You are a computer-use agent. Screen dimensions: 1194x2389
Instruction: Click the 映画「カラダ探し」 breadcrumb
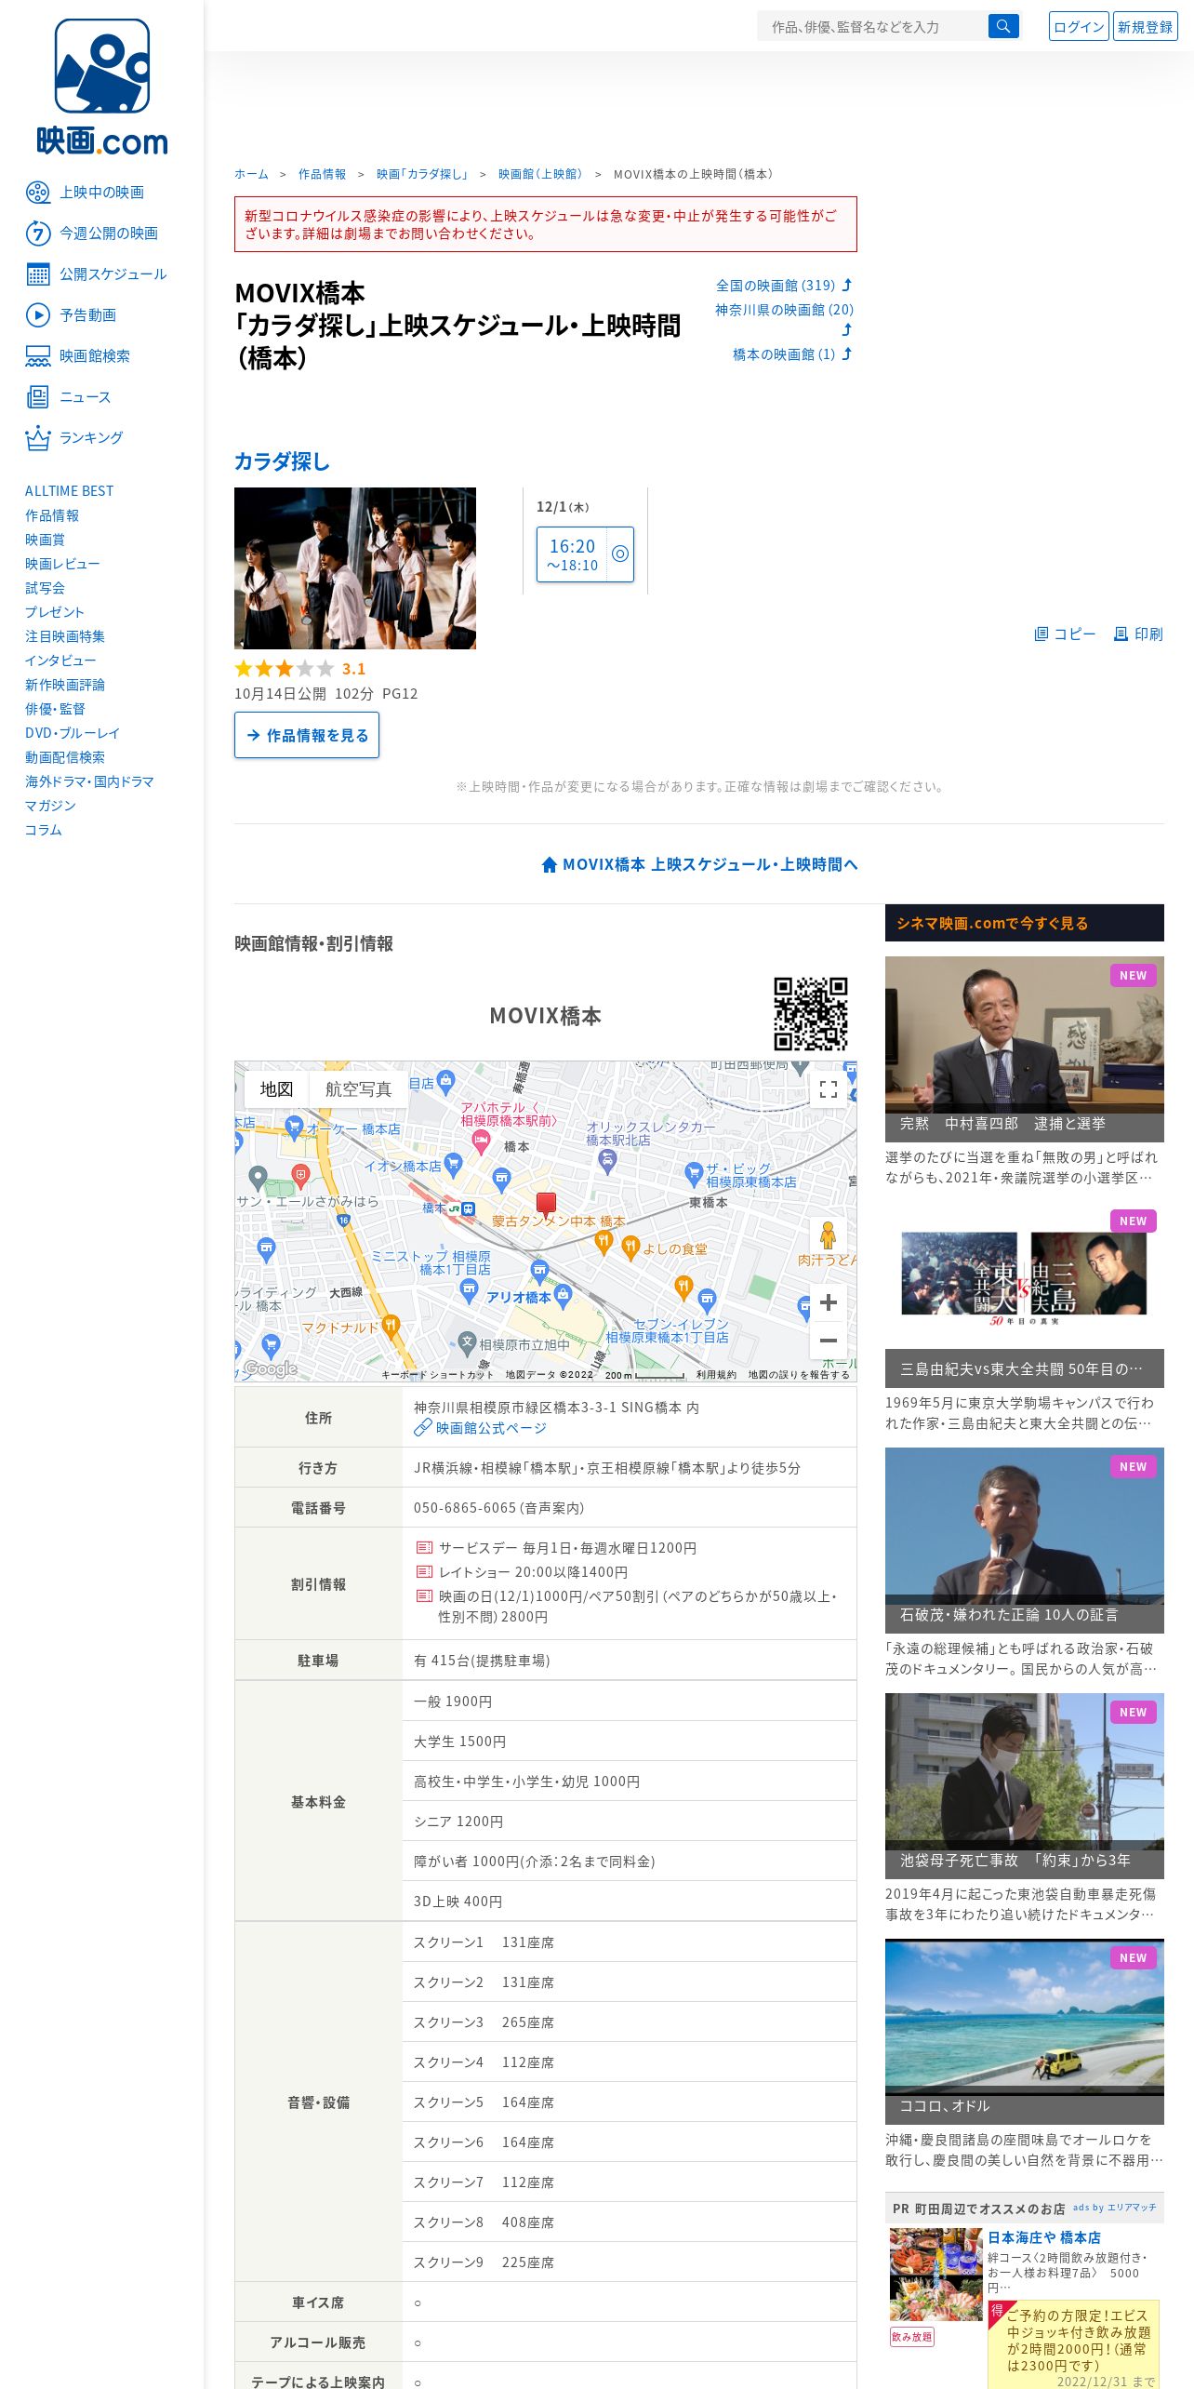(x=423, y=174)
